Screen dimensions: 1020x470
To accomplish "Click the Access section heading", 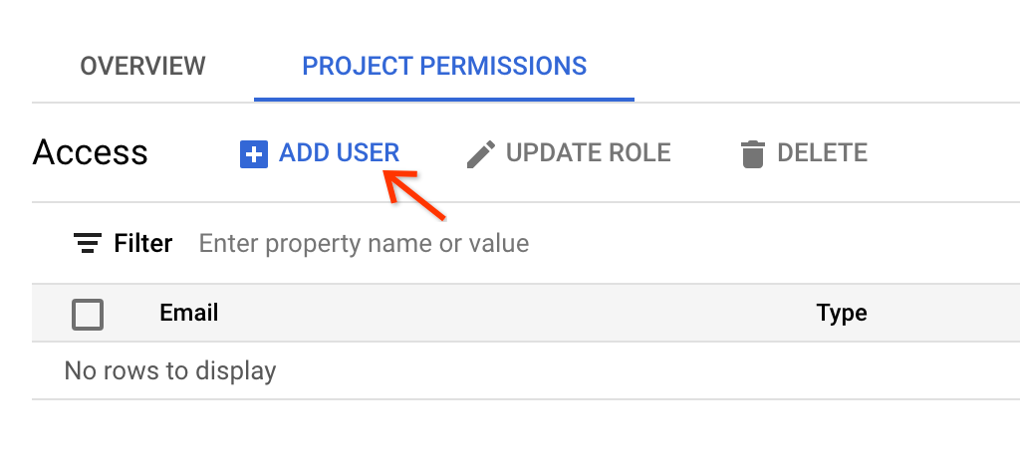I will coord(91,152).
